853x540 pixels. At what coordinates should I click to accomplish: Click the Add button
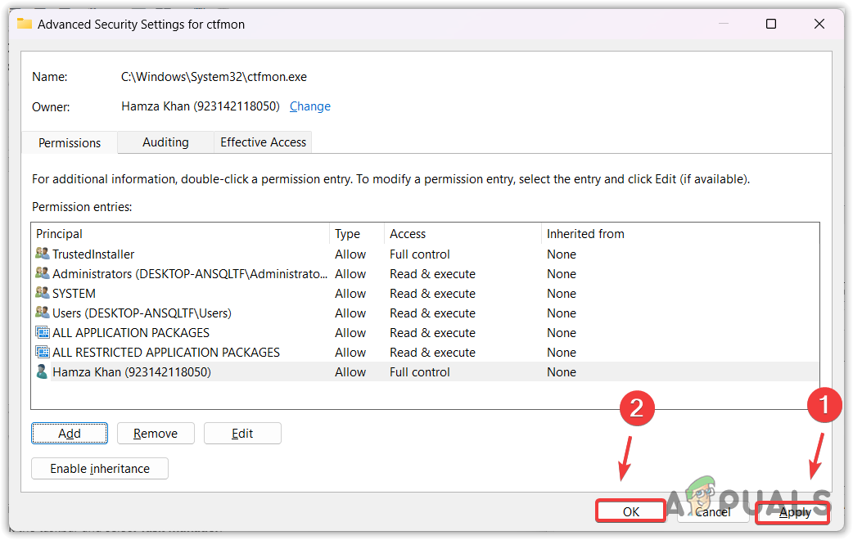[x=69, y=433]
